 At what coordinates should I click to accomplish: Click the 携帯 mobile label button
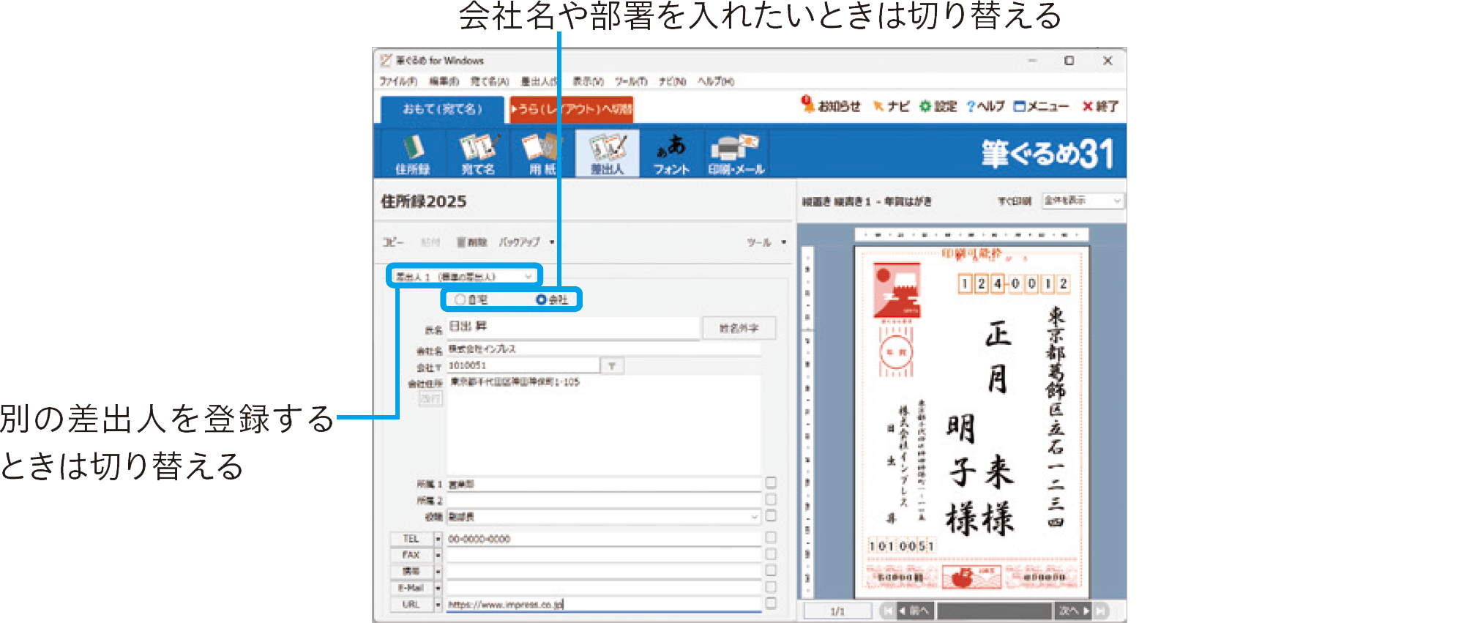411,571
